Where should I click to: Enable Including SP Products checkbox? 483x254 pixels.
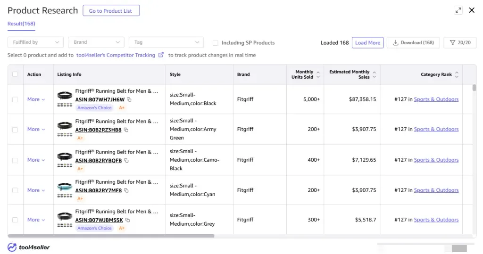pos(215,43)
